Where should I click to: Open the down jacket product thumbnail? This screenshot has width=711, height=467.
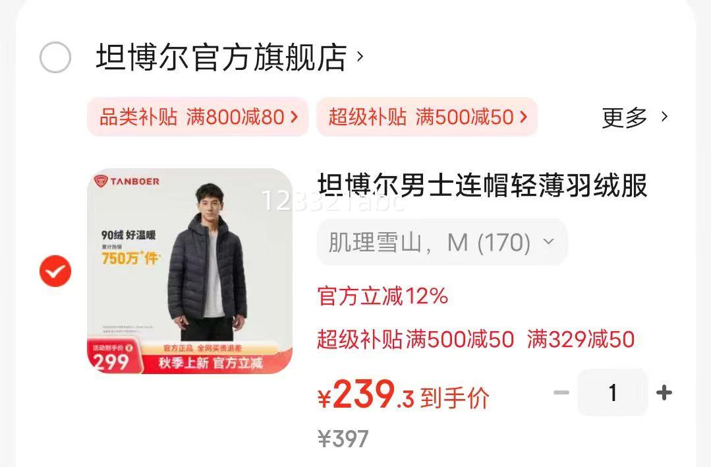(x=190, y=271)
